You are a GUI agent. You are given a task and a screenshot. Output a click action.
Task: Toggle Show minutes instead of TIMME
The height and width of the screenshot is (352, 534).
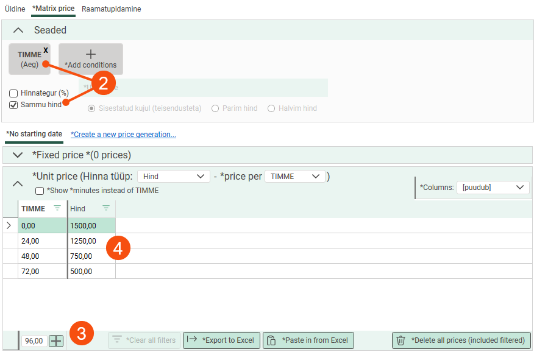[x=40, y=191]
